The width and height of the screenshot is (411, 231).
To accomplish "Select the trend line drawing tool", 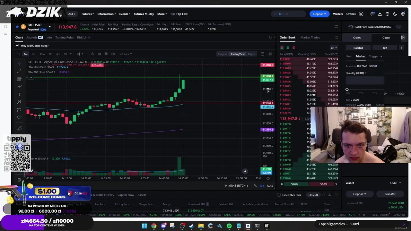I will 19,71.
